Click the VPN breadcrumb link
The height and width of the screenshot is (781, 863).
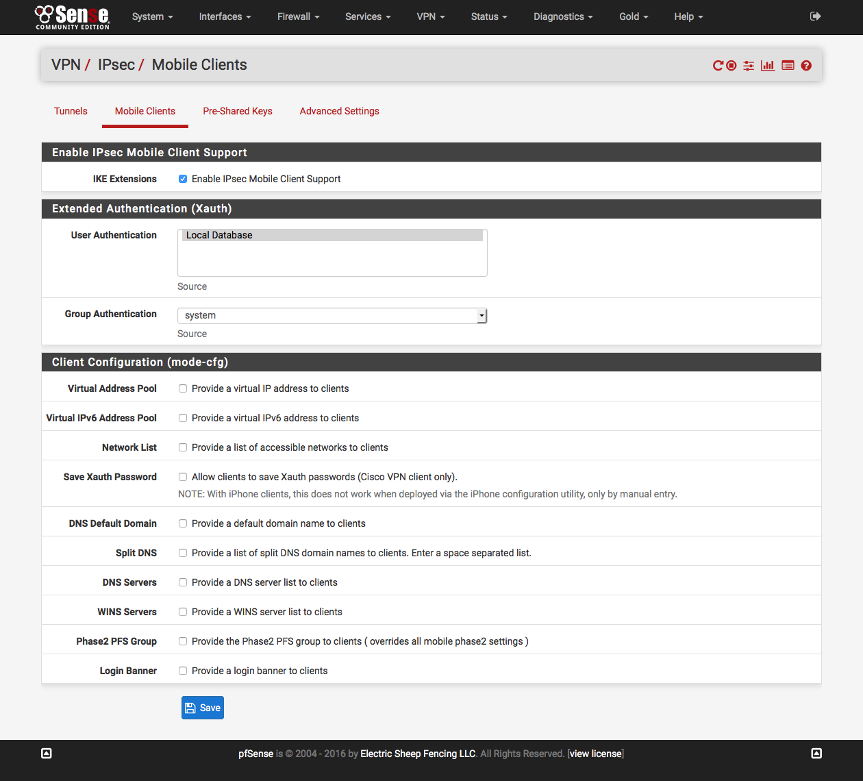tap(66, 64)
